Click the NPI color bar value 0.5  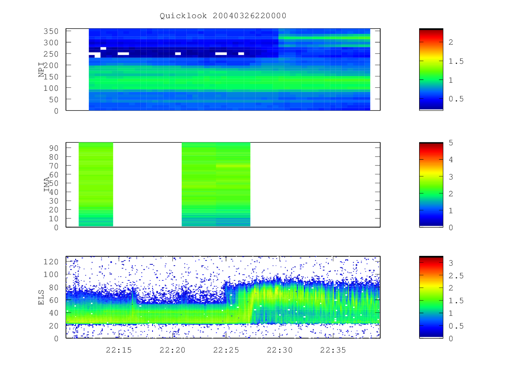tap(456, 99)
